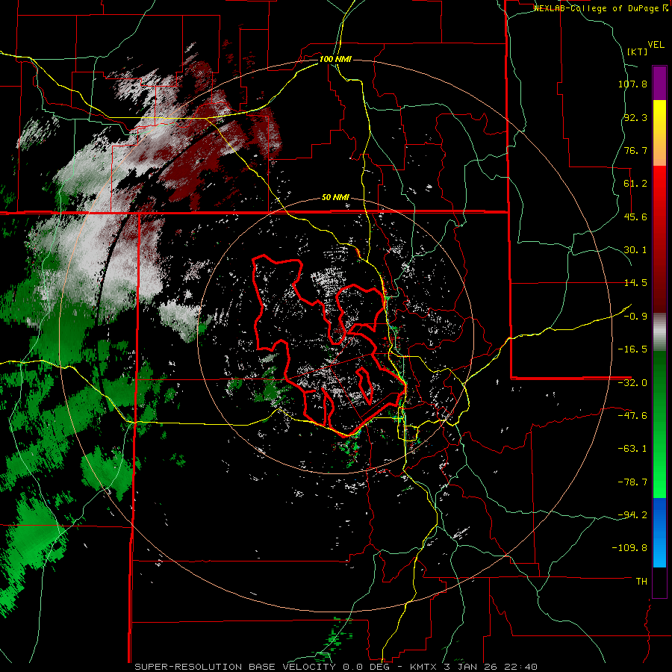This screenshot has width=672, height=672.
Task: Click the 61.2 velocity scale value
Action: tap(635, 184)
